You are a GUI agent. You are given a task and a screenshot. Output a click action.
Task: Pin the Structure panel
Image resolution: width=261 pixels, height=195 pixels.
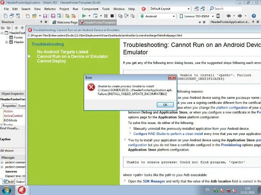point(41,22)
